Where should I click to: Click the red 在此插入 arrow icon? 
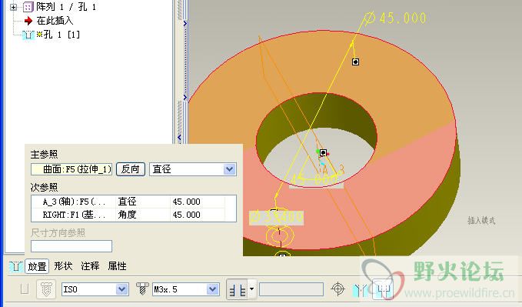coord(28,21)
